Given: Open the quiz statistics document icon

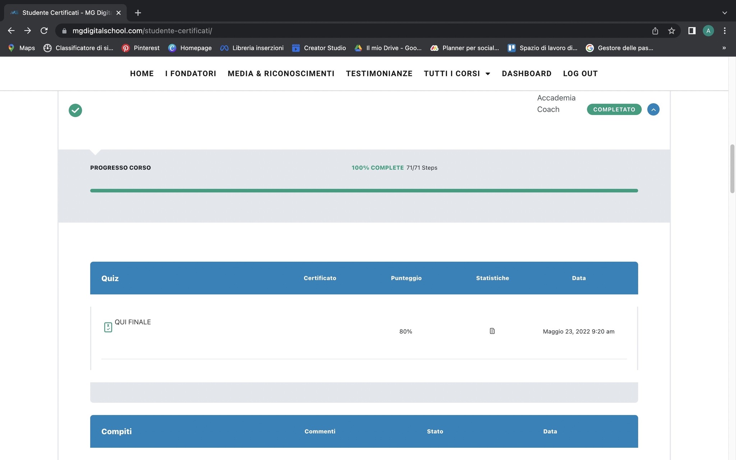Looking at the screenshot, I should [x=492, y=331].
